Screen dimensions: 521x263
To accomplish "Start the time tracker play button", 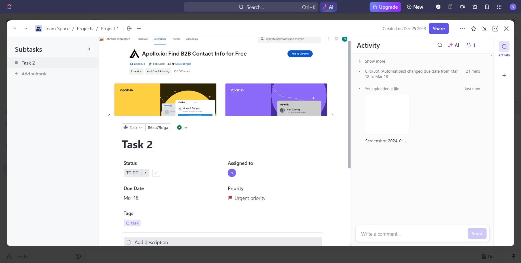I will pos(179,127).
